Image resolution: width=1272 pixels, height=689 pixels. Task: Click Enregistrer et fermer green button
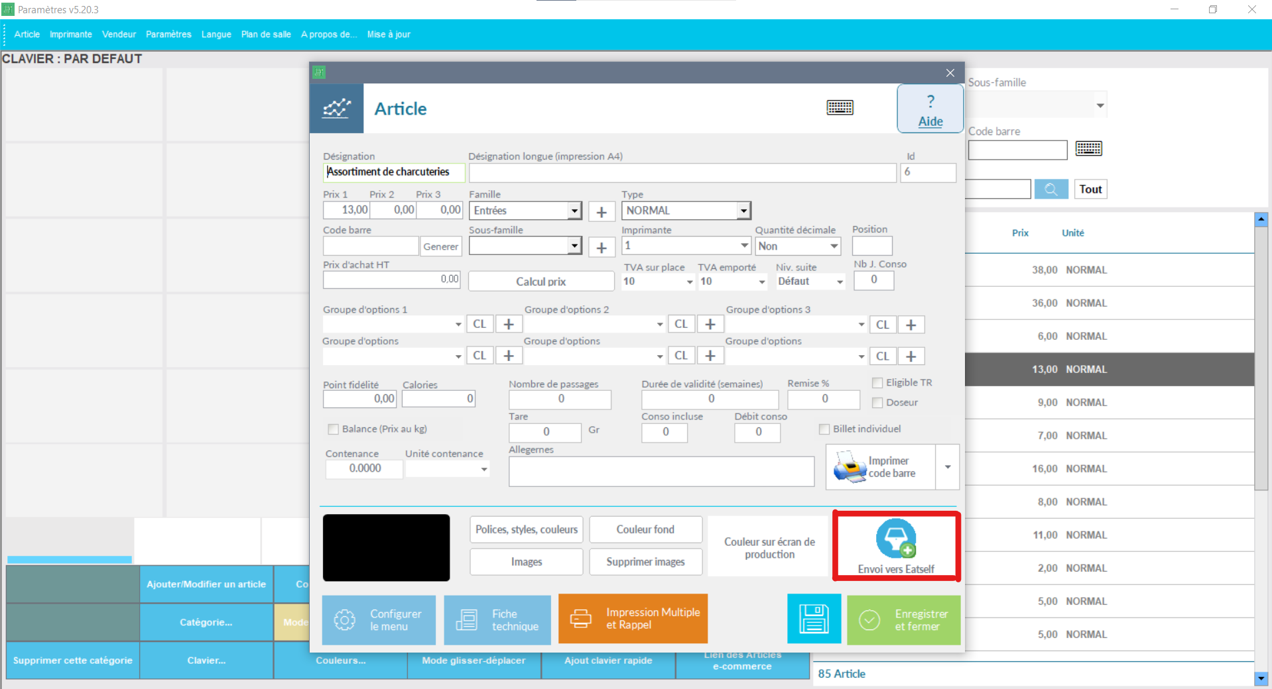click(903, 619)
